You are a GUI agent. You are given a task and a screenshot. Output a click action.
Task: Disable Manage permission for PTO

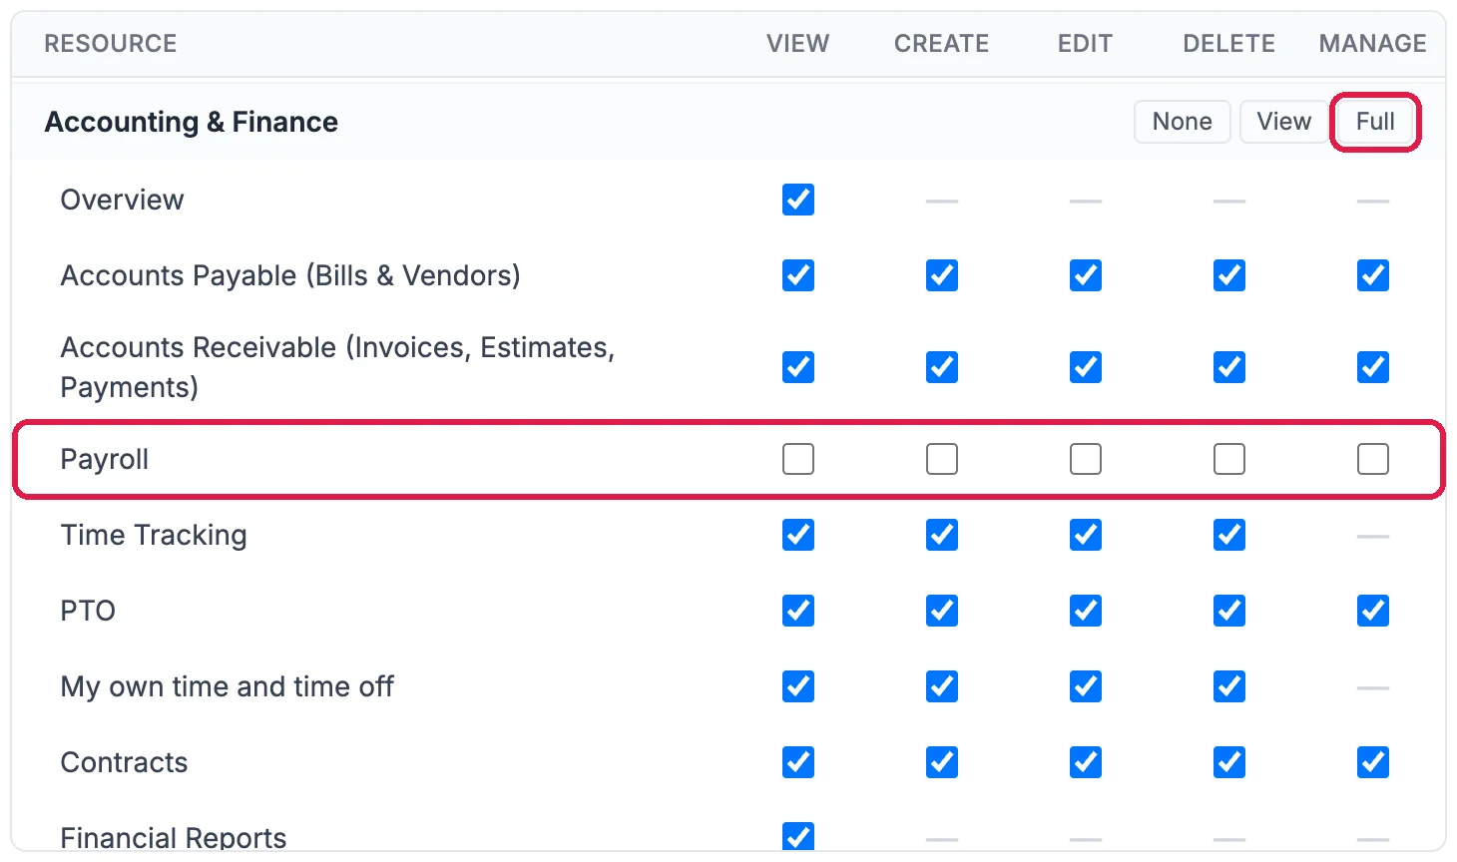pos(1373,611)
